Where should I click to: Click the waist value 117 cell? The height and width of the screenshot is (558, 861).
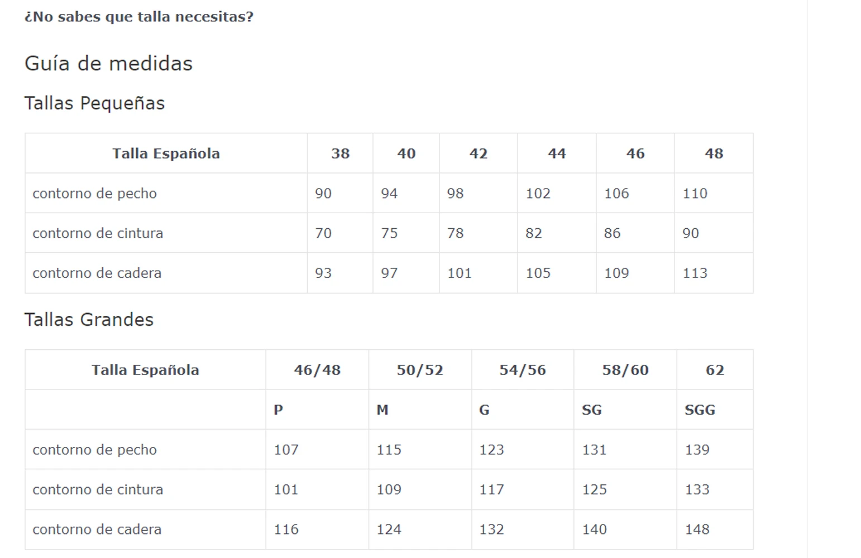point(523,489)
